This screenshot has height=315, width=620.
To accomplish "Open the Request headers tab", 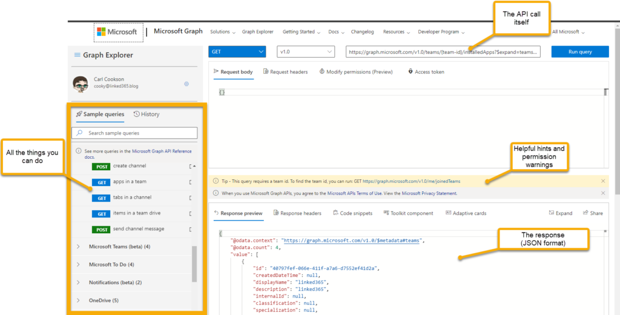I will pyautogui.click(x=286, y=72).
